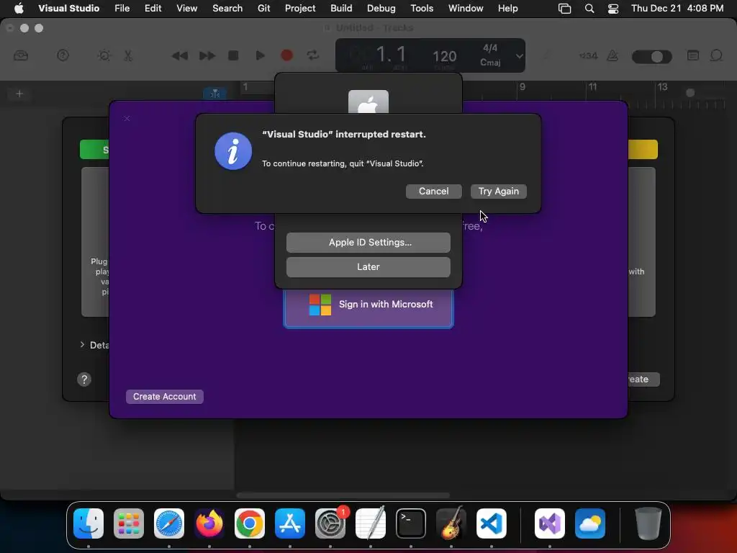Open Spotlight search in menu bar
This screenshot has width=737, height=553.
tap(589, 9)
